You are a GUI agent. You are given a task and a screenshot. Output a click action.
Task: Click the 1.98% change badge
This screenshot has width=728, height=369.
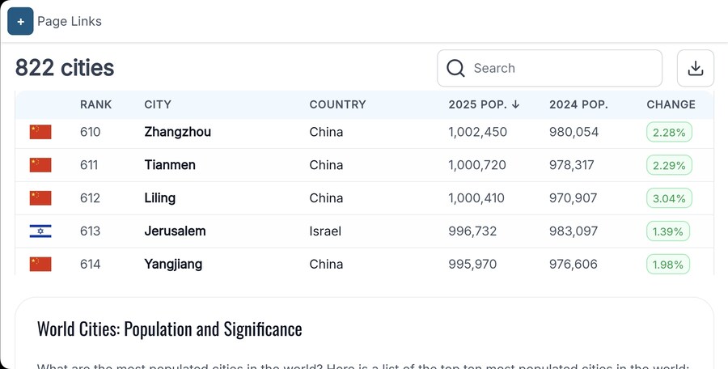click(668, 265)
